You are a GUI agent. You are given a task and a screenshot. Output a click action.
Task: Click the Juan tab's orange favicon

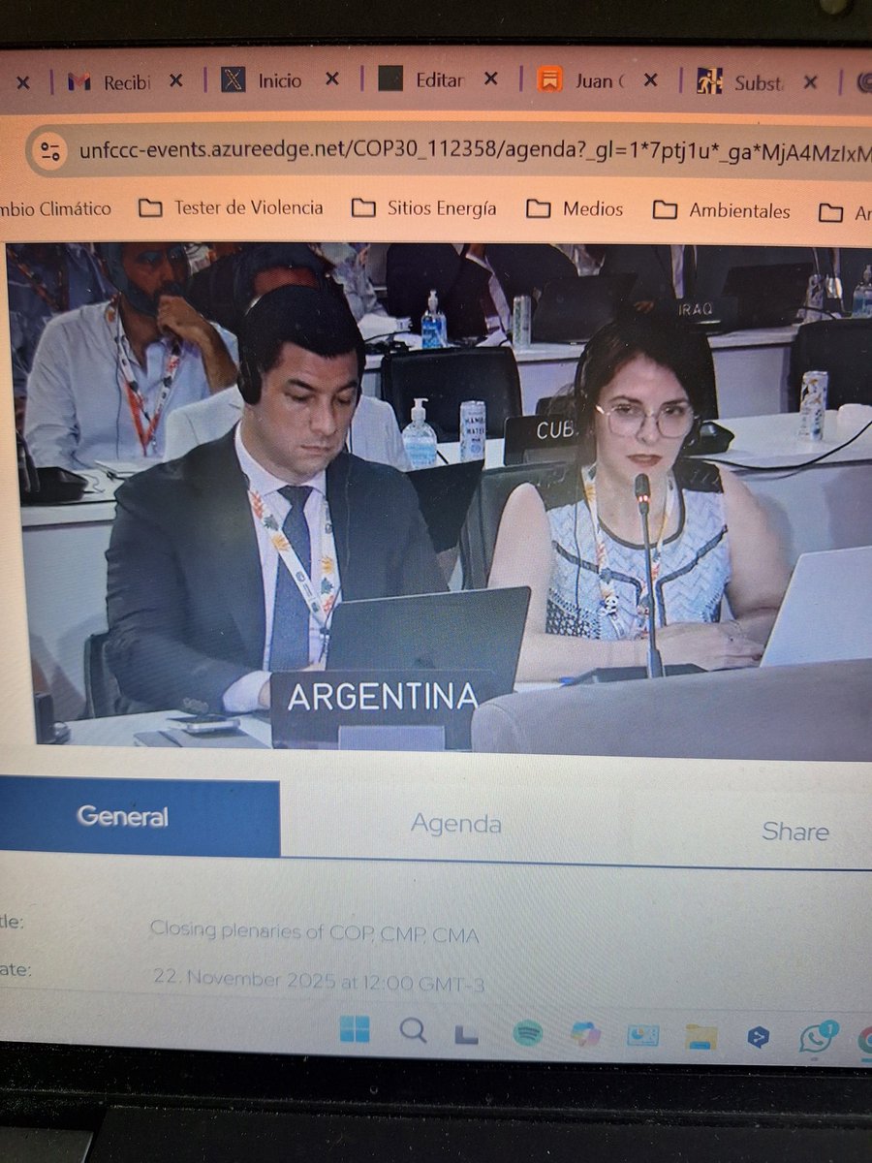click(547, 79)
